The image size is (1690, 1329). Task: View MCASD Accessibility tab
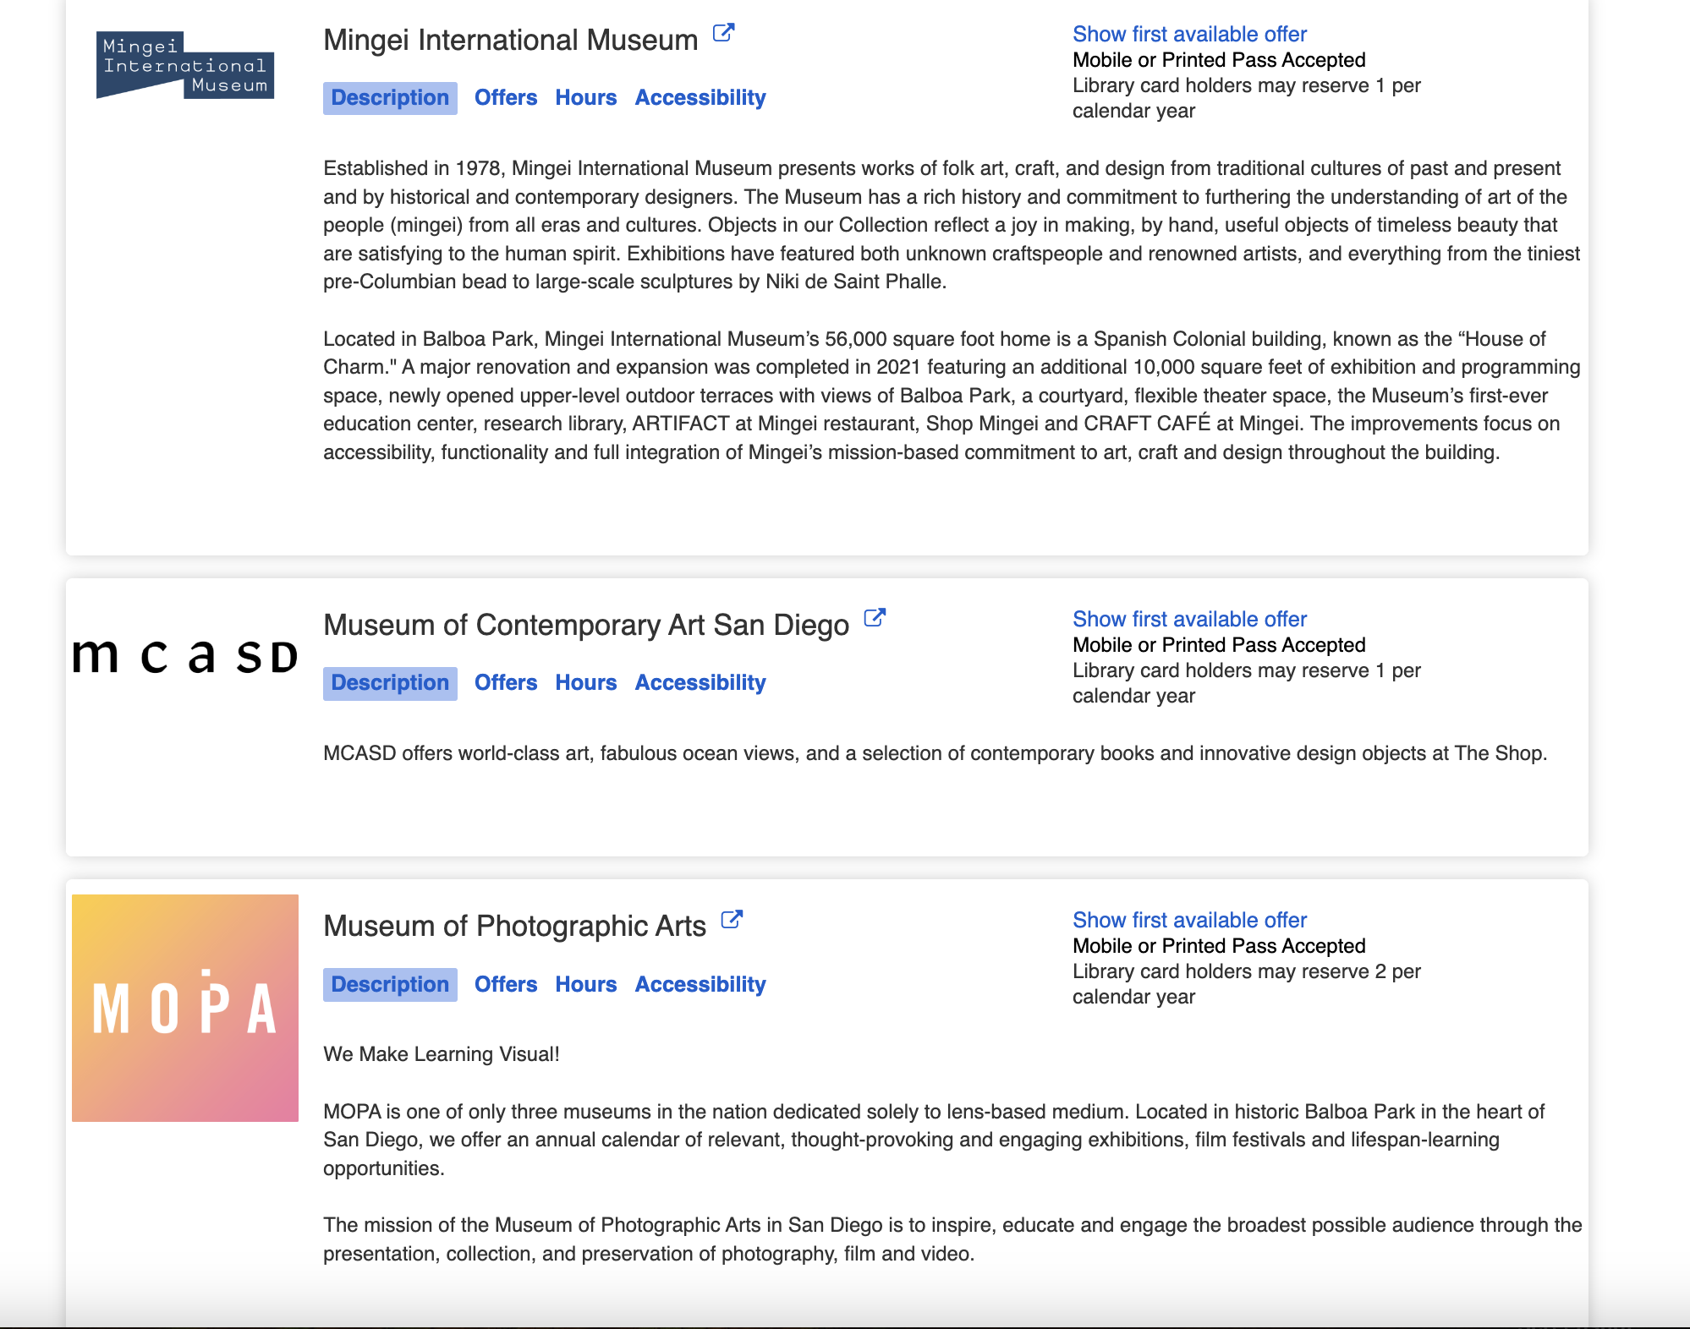point(700,683)
